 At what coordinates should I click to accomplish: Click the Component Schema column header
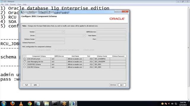point(39,56)
